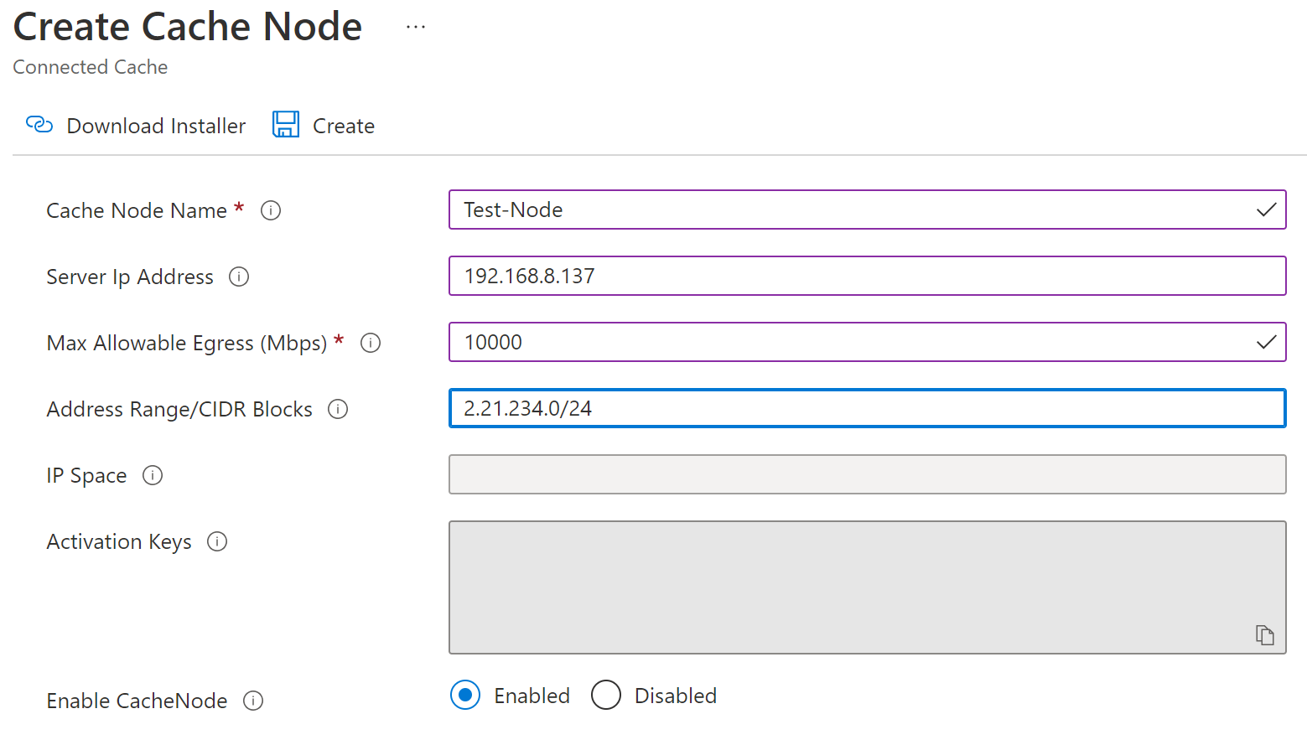
Task: Show info for Max Allowable Egress
Action: coord(371,343)
